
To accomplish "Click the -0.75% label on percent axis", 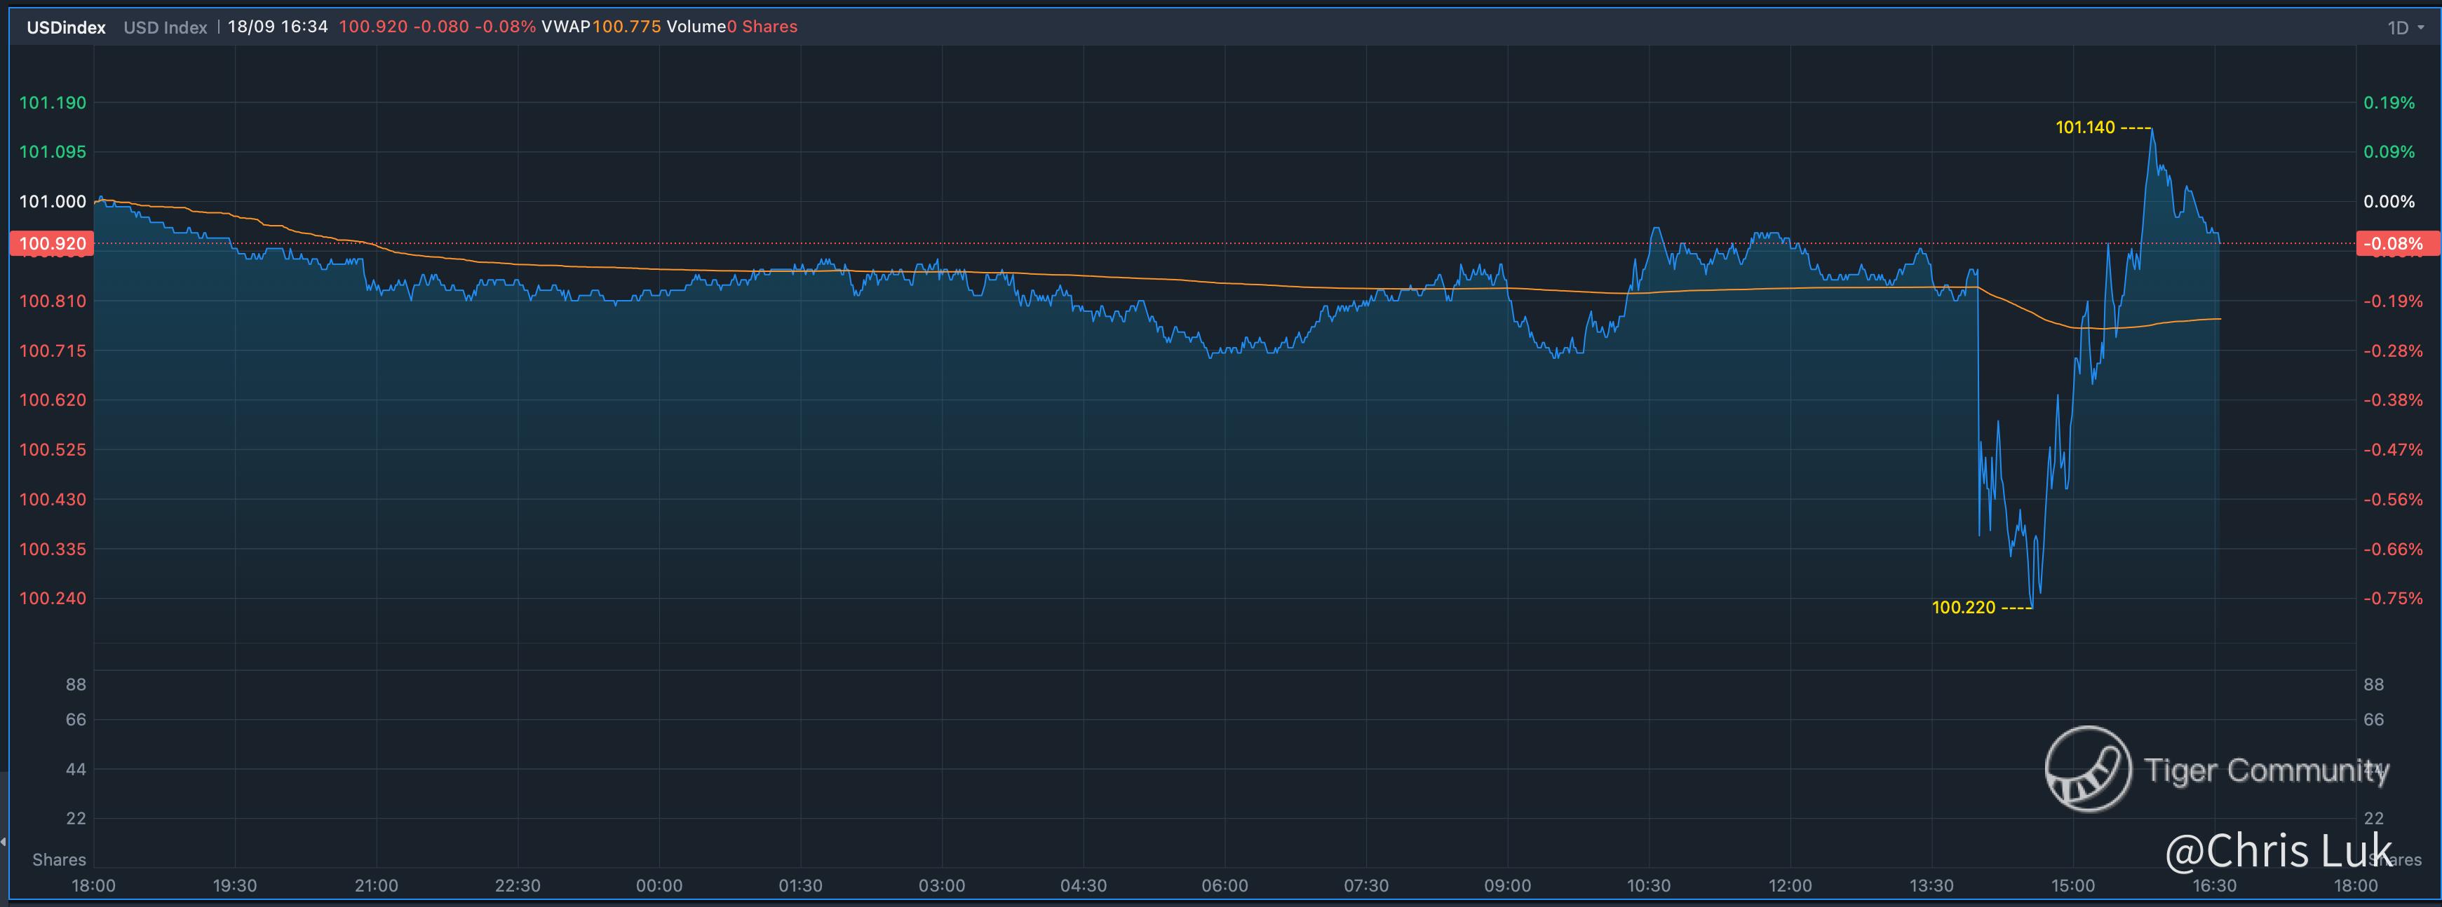I will click(x=2393, y=598).
